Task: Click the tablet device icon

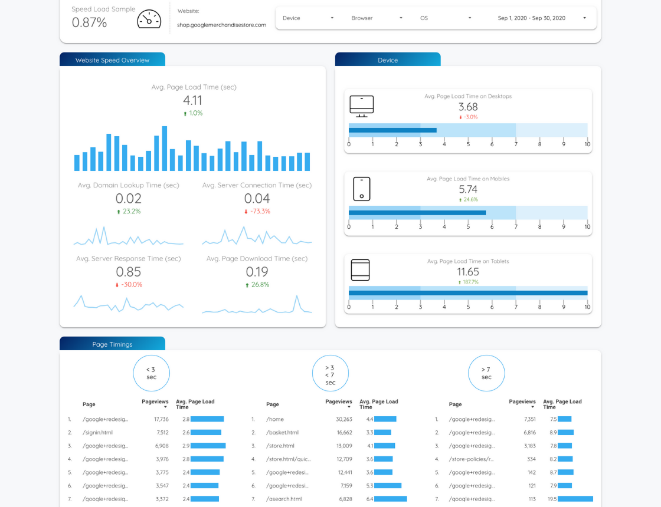Action: 360,270
